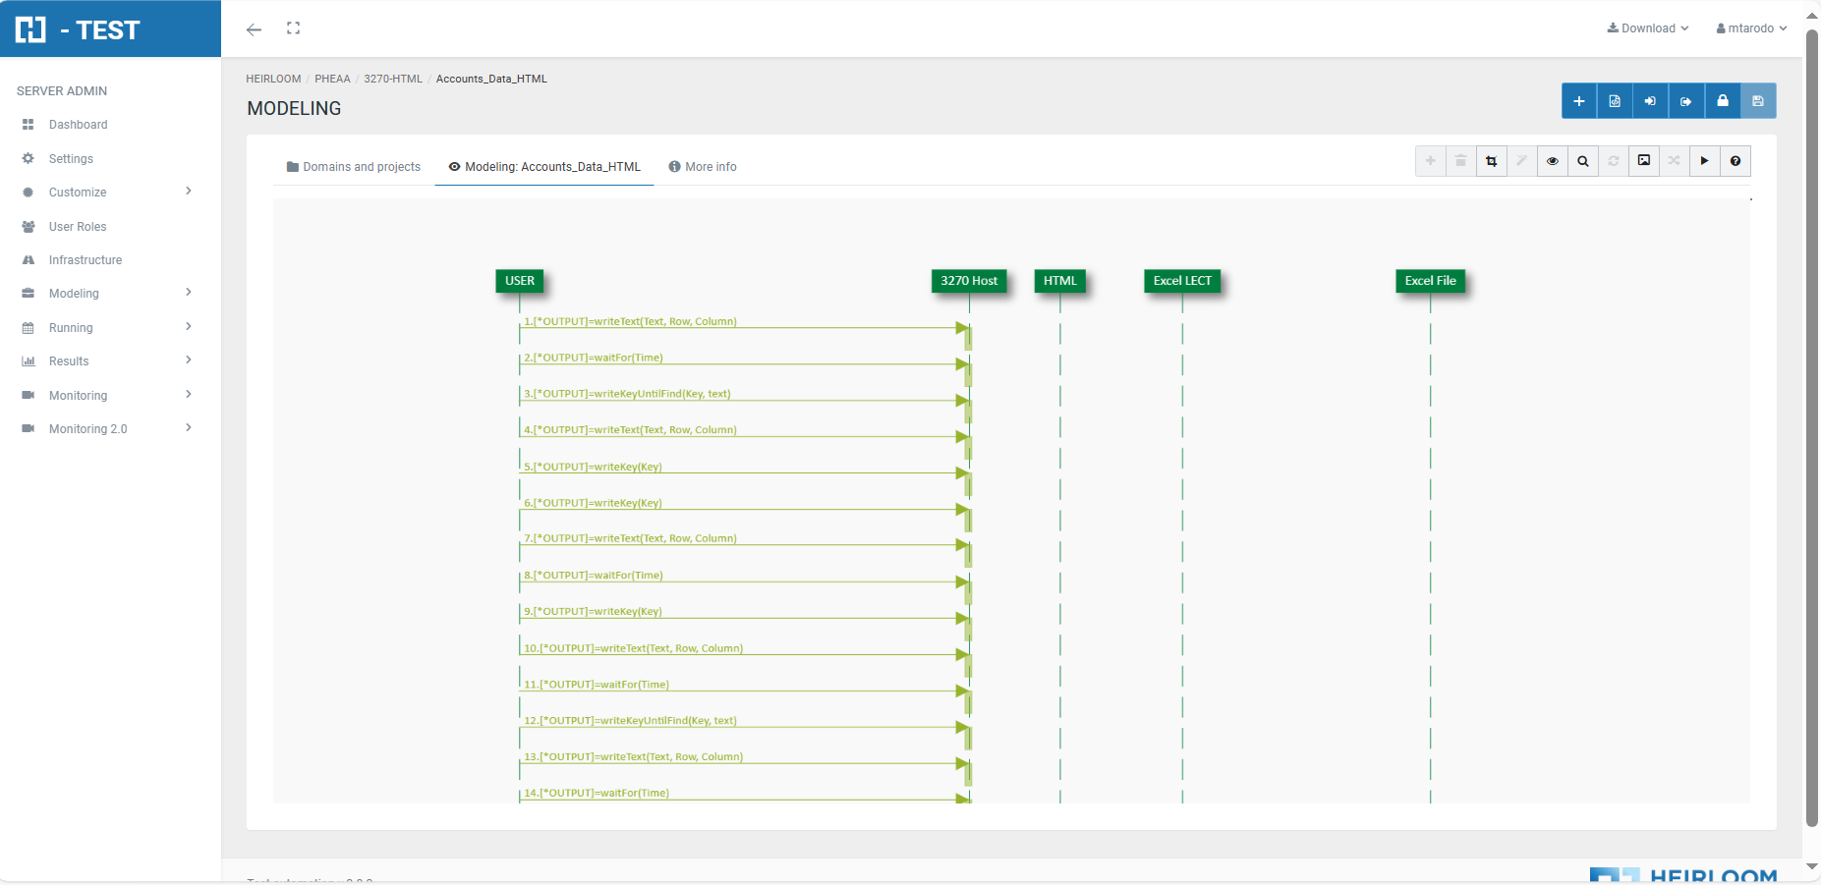Image resolution: width=1821 pixels, height=885 pixels.
Task: Go to Dashboard in the sidebar
Action: click(78, 125)
